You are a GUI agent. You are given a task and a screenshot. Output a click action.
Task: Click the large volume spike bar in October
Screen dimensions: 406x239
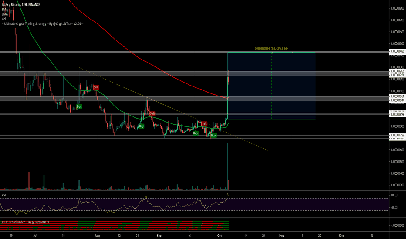(227, 166)
